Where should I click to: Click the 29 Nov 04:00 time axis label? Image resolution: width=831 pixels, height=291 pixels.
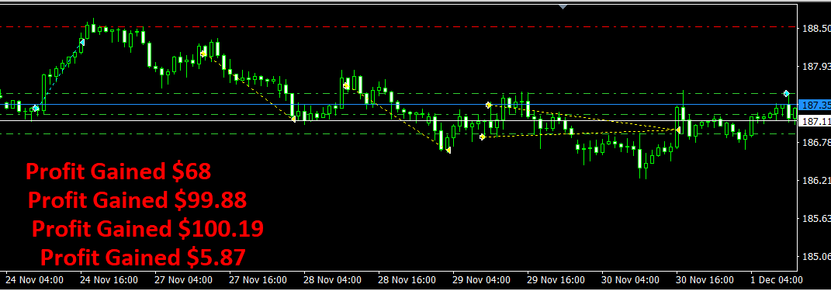pyautogui.click(x=481, y=279)
